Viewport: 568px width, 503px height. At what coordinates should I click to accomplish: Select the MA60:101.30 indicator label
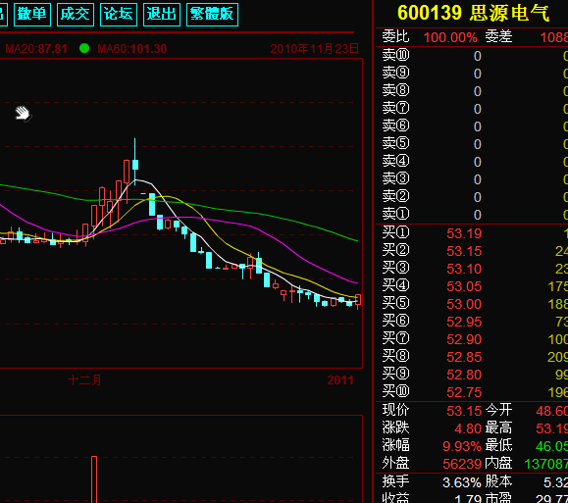[x=131, y=48]
